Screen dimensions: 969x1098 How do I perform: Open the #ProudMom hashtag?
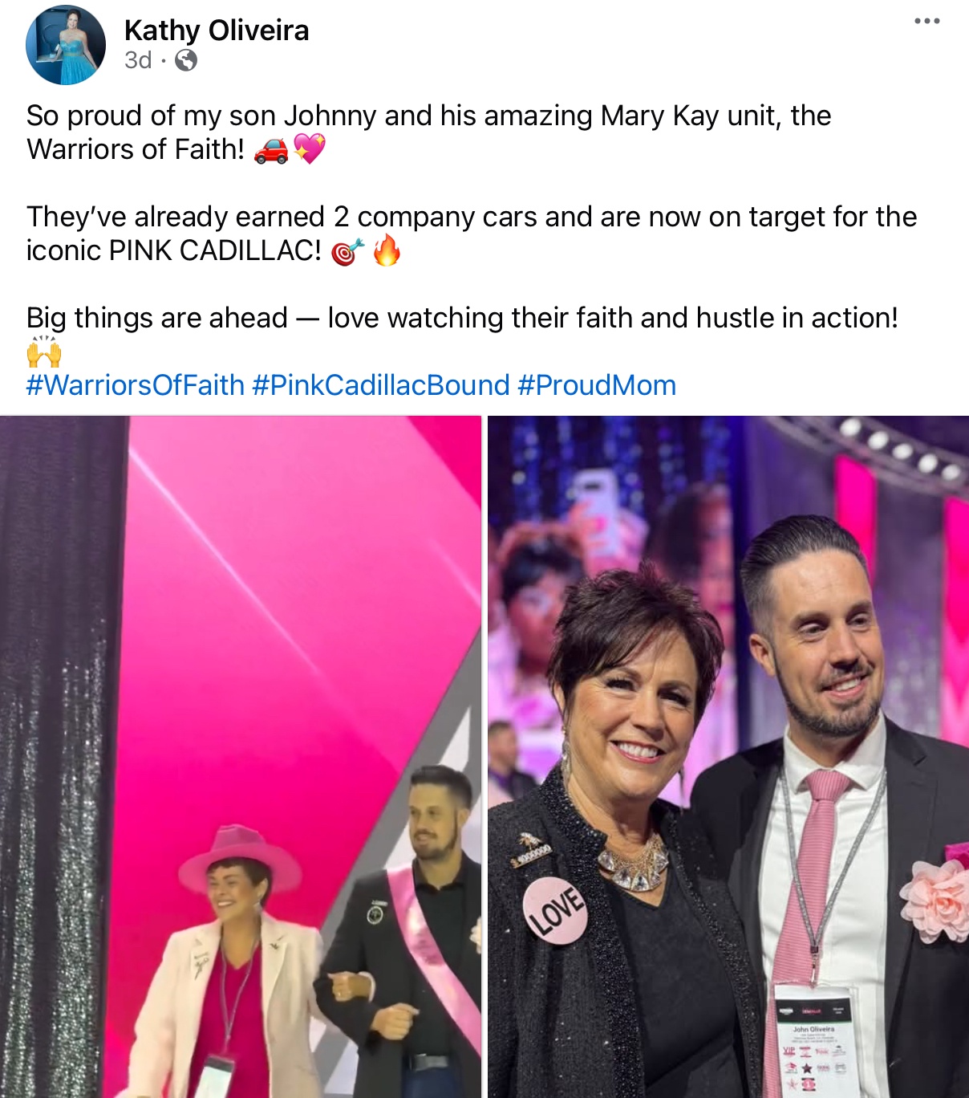(x=597, y=385)
